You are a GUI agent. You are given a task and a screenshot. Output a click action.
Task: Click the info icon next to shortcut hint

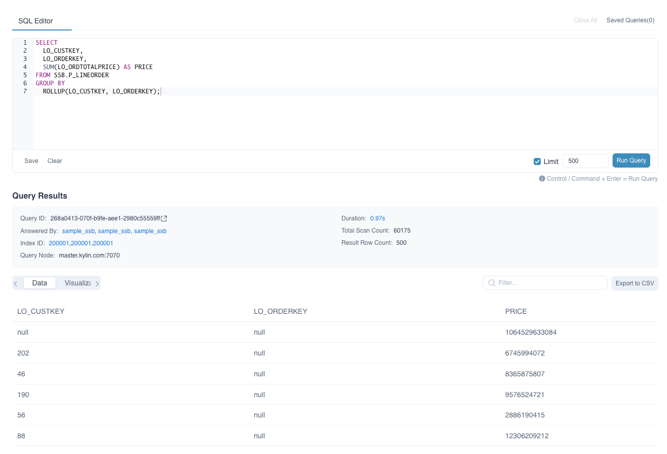(x=542, y=179)
